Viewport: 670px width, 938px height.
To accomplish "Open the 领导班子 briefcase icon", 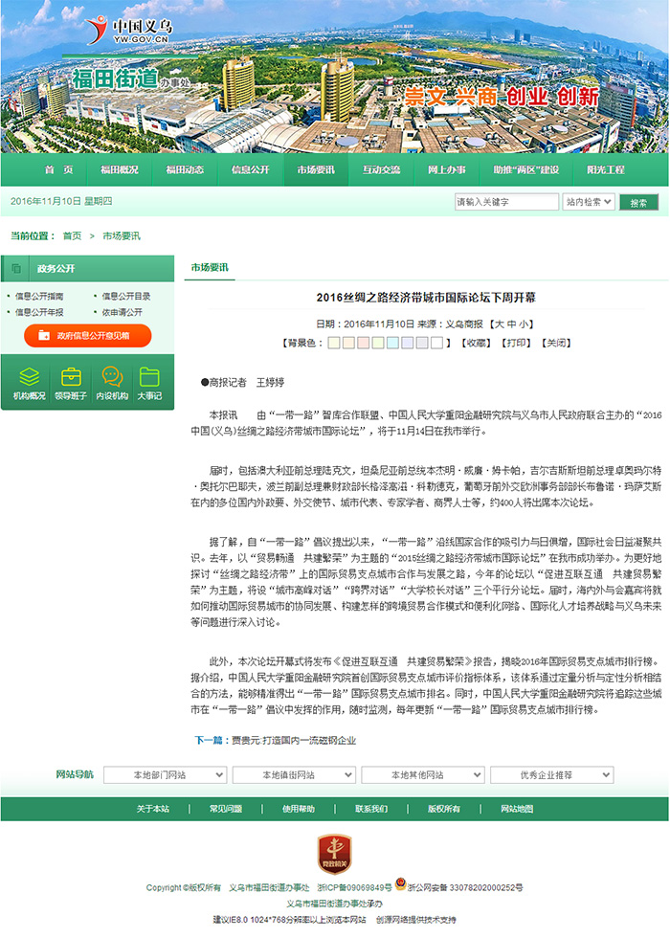I will click(x=70, y=376).
